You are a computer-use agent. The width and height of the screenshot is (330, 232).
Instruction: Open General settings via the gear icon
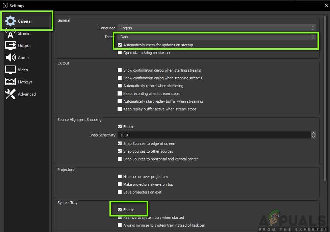pos(10,21)
